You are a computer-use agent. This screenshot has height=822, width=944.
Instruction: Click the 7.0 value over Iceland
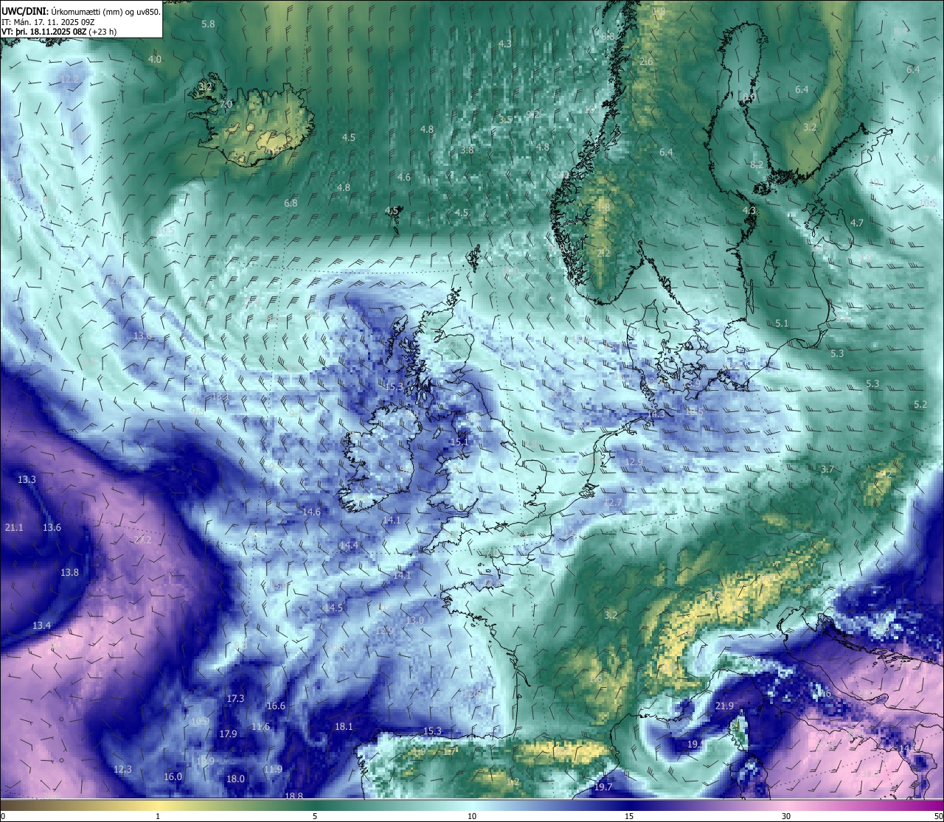tap(226, 105)
